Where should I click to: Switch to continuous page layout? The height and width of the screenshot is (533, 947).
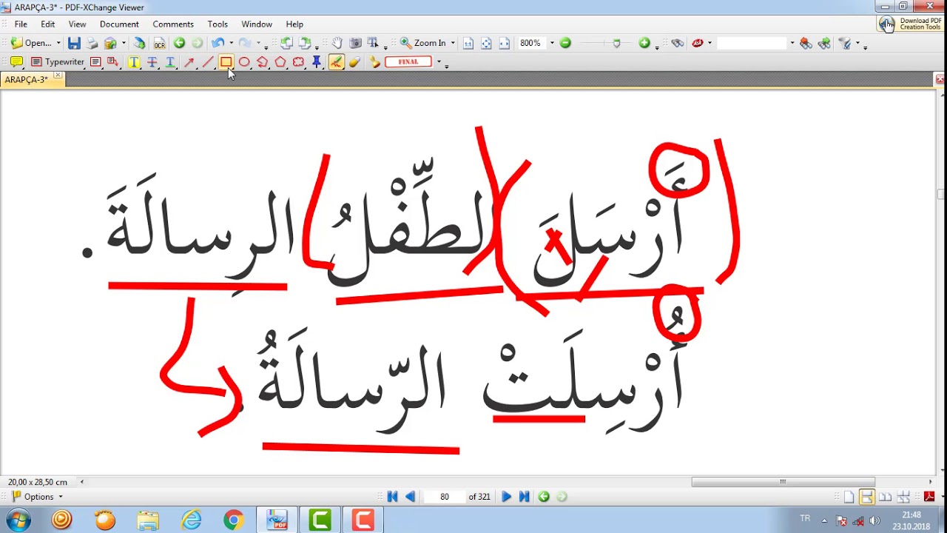866,497
